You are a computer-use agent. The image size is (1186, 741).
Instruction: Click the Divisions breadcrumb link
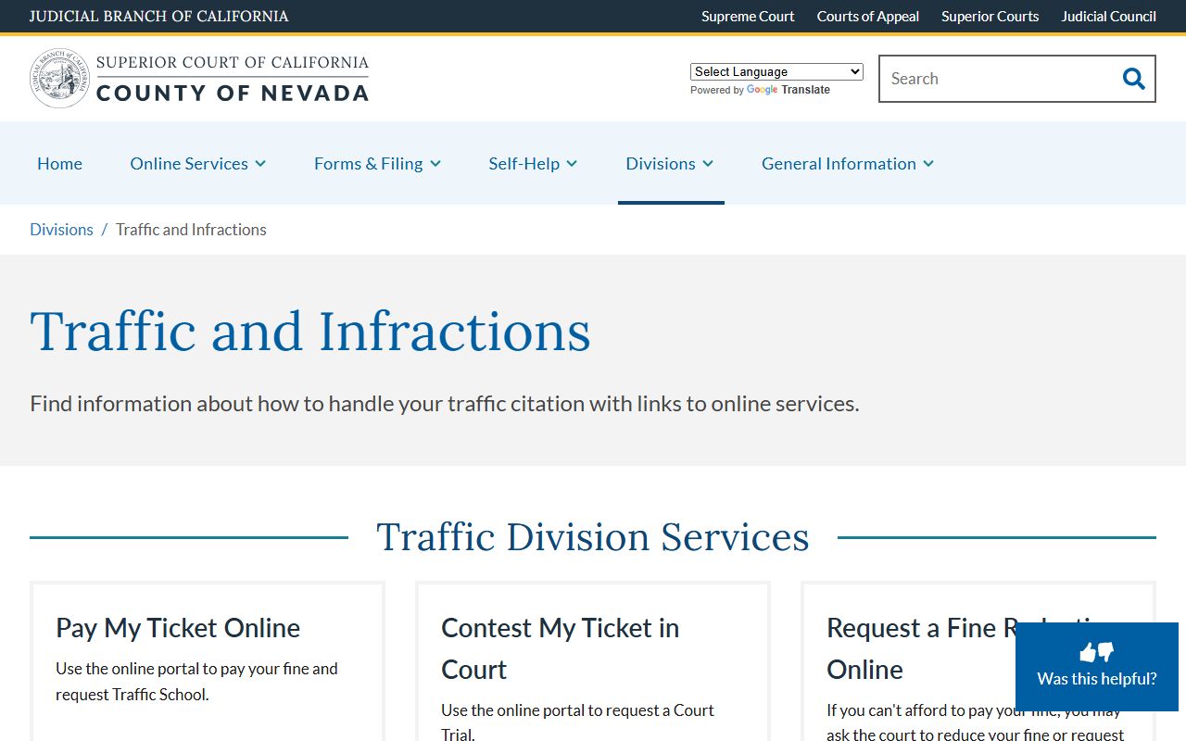click(x=61, y=230)
